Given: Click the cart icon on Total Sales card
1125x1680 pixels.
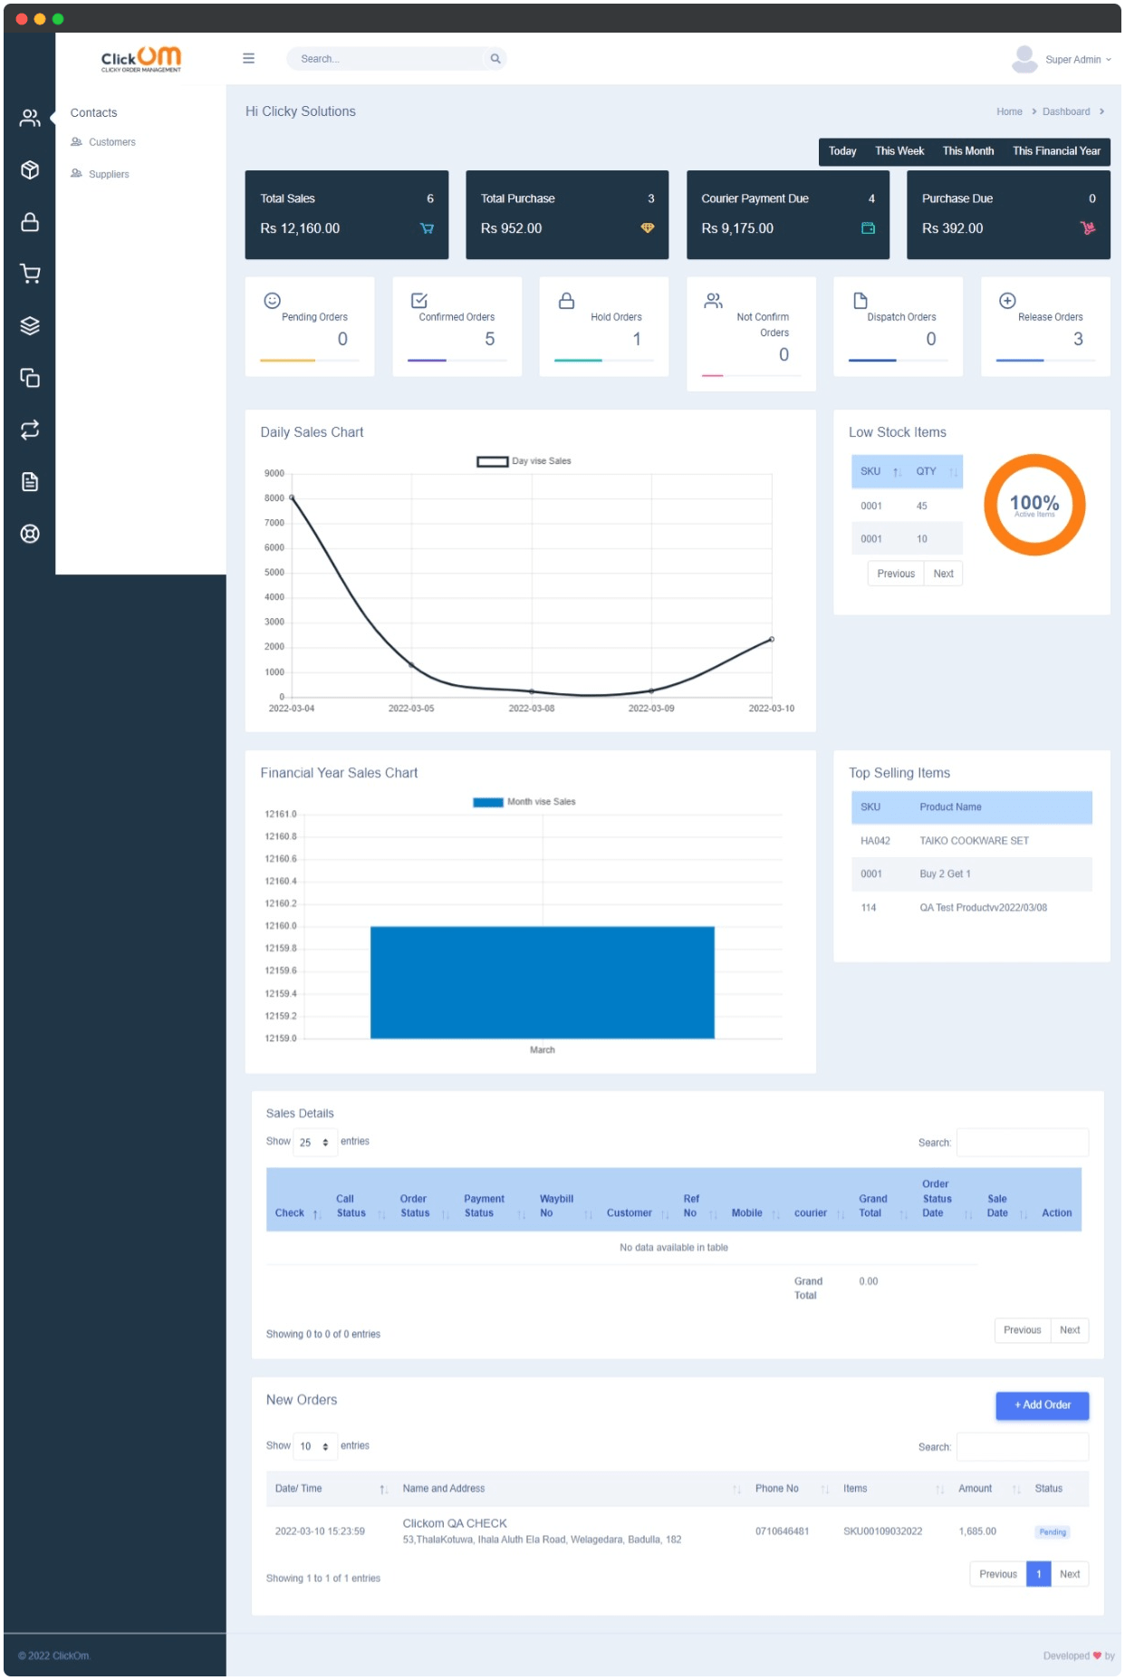Looking at the screenshot, I should [427, 228].
